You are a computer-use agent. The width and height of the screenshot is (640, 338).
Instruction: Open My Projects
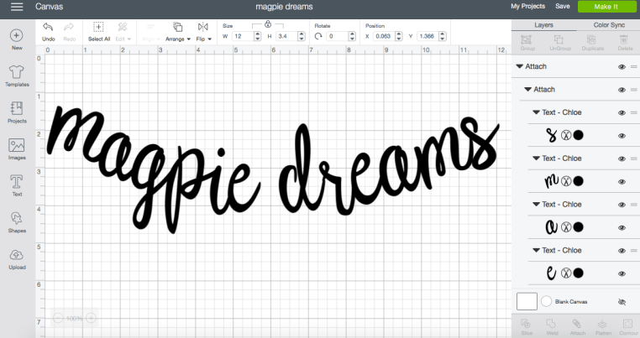tap(527, 6)
